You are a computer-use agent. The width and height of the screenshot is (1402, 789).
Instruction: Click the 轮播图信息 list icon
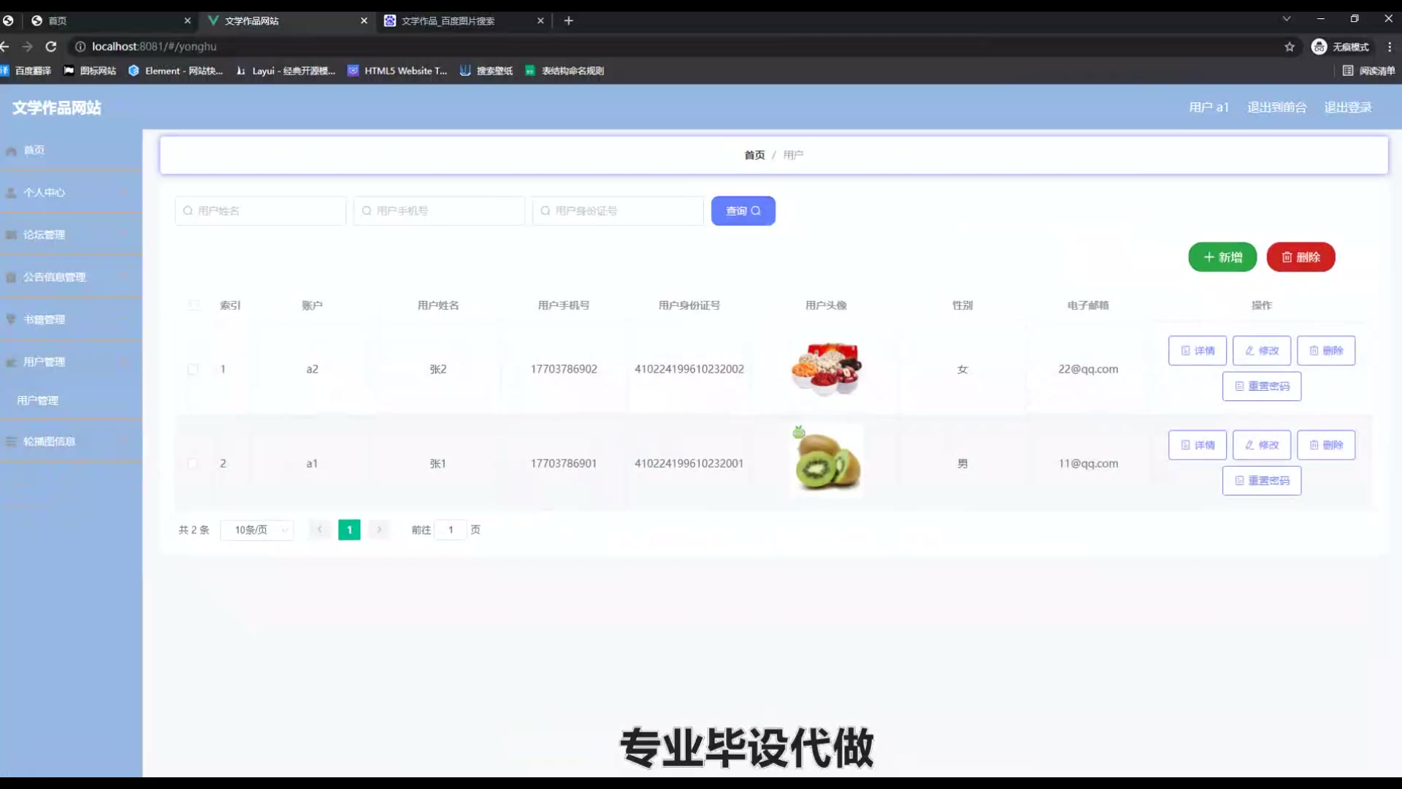tap(11, 441)
